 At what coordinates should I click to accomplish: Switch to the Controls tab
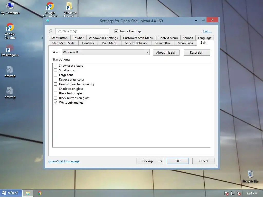coord(88,43)
